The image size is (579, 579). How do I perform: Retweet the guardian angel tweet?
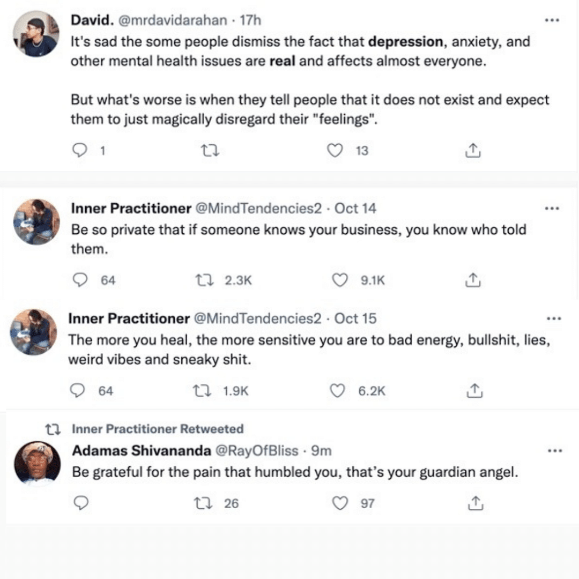[202, 503]
